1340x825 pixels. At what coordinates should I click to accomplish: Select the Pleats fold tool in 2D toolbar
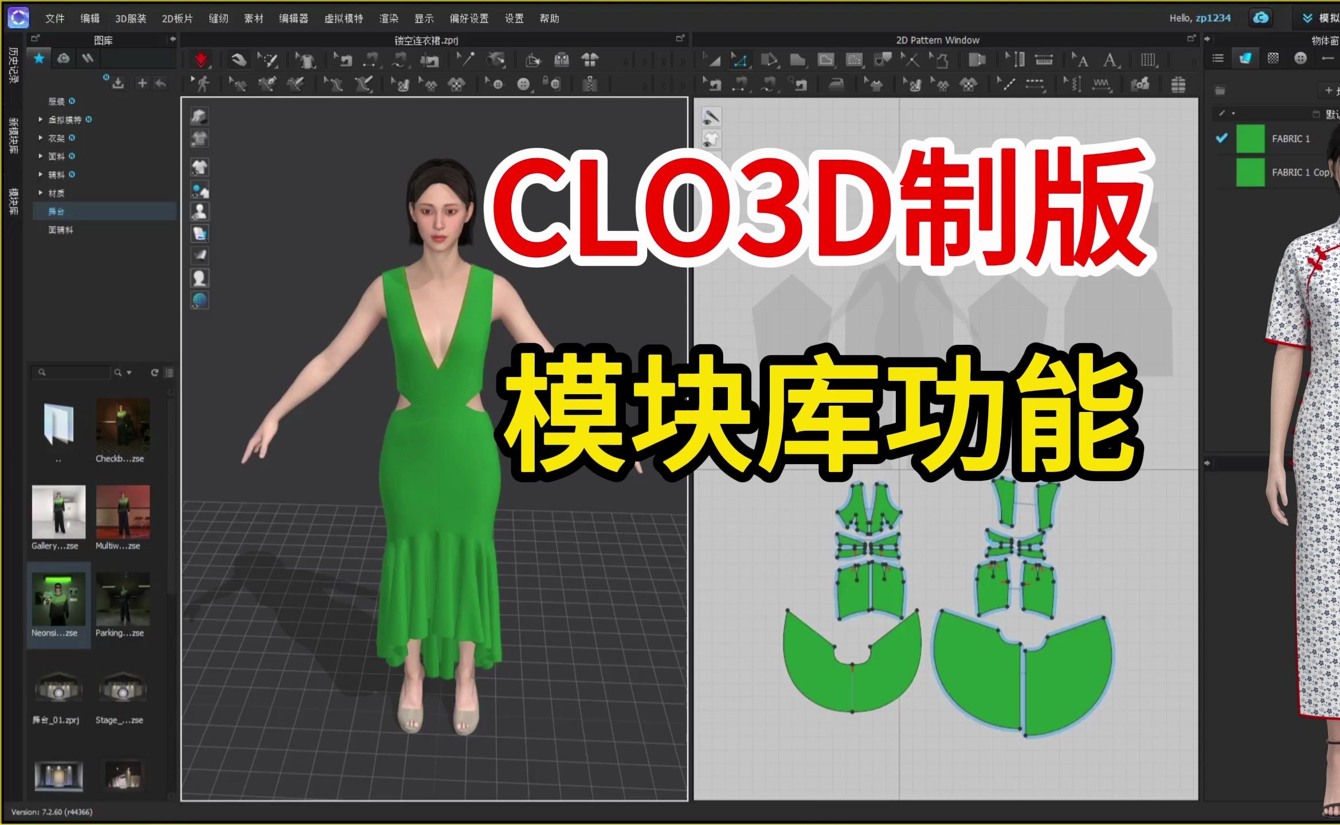click(x=1149, y=60)
